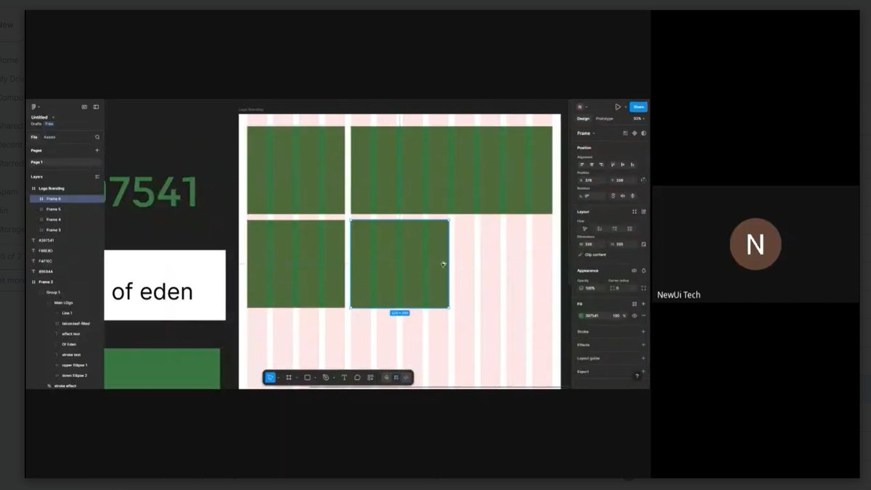Click the individual corners icon by Corner radius
The width and height of the screenshot is (871, 490).
[x=643, y=288]
